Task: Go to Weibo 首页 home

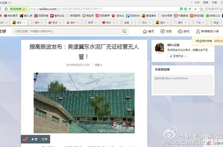Action: pyautogui.click(x=148, y=31)
